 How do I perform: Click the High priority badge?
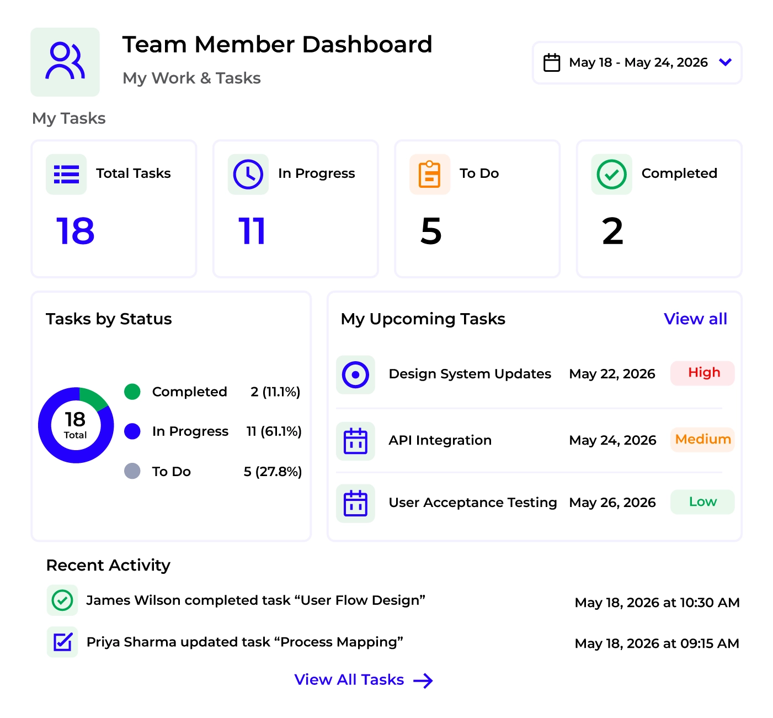tap(702, 373)
